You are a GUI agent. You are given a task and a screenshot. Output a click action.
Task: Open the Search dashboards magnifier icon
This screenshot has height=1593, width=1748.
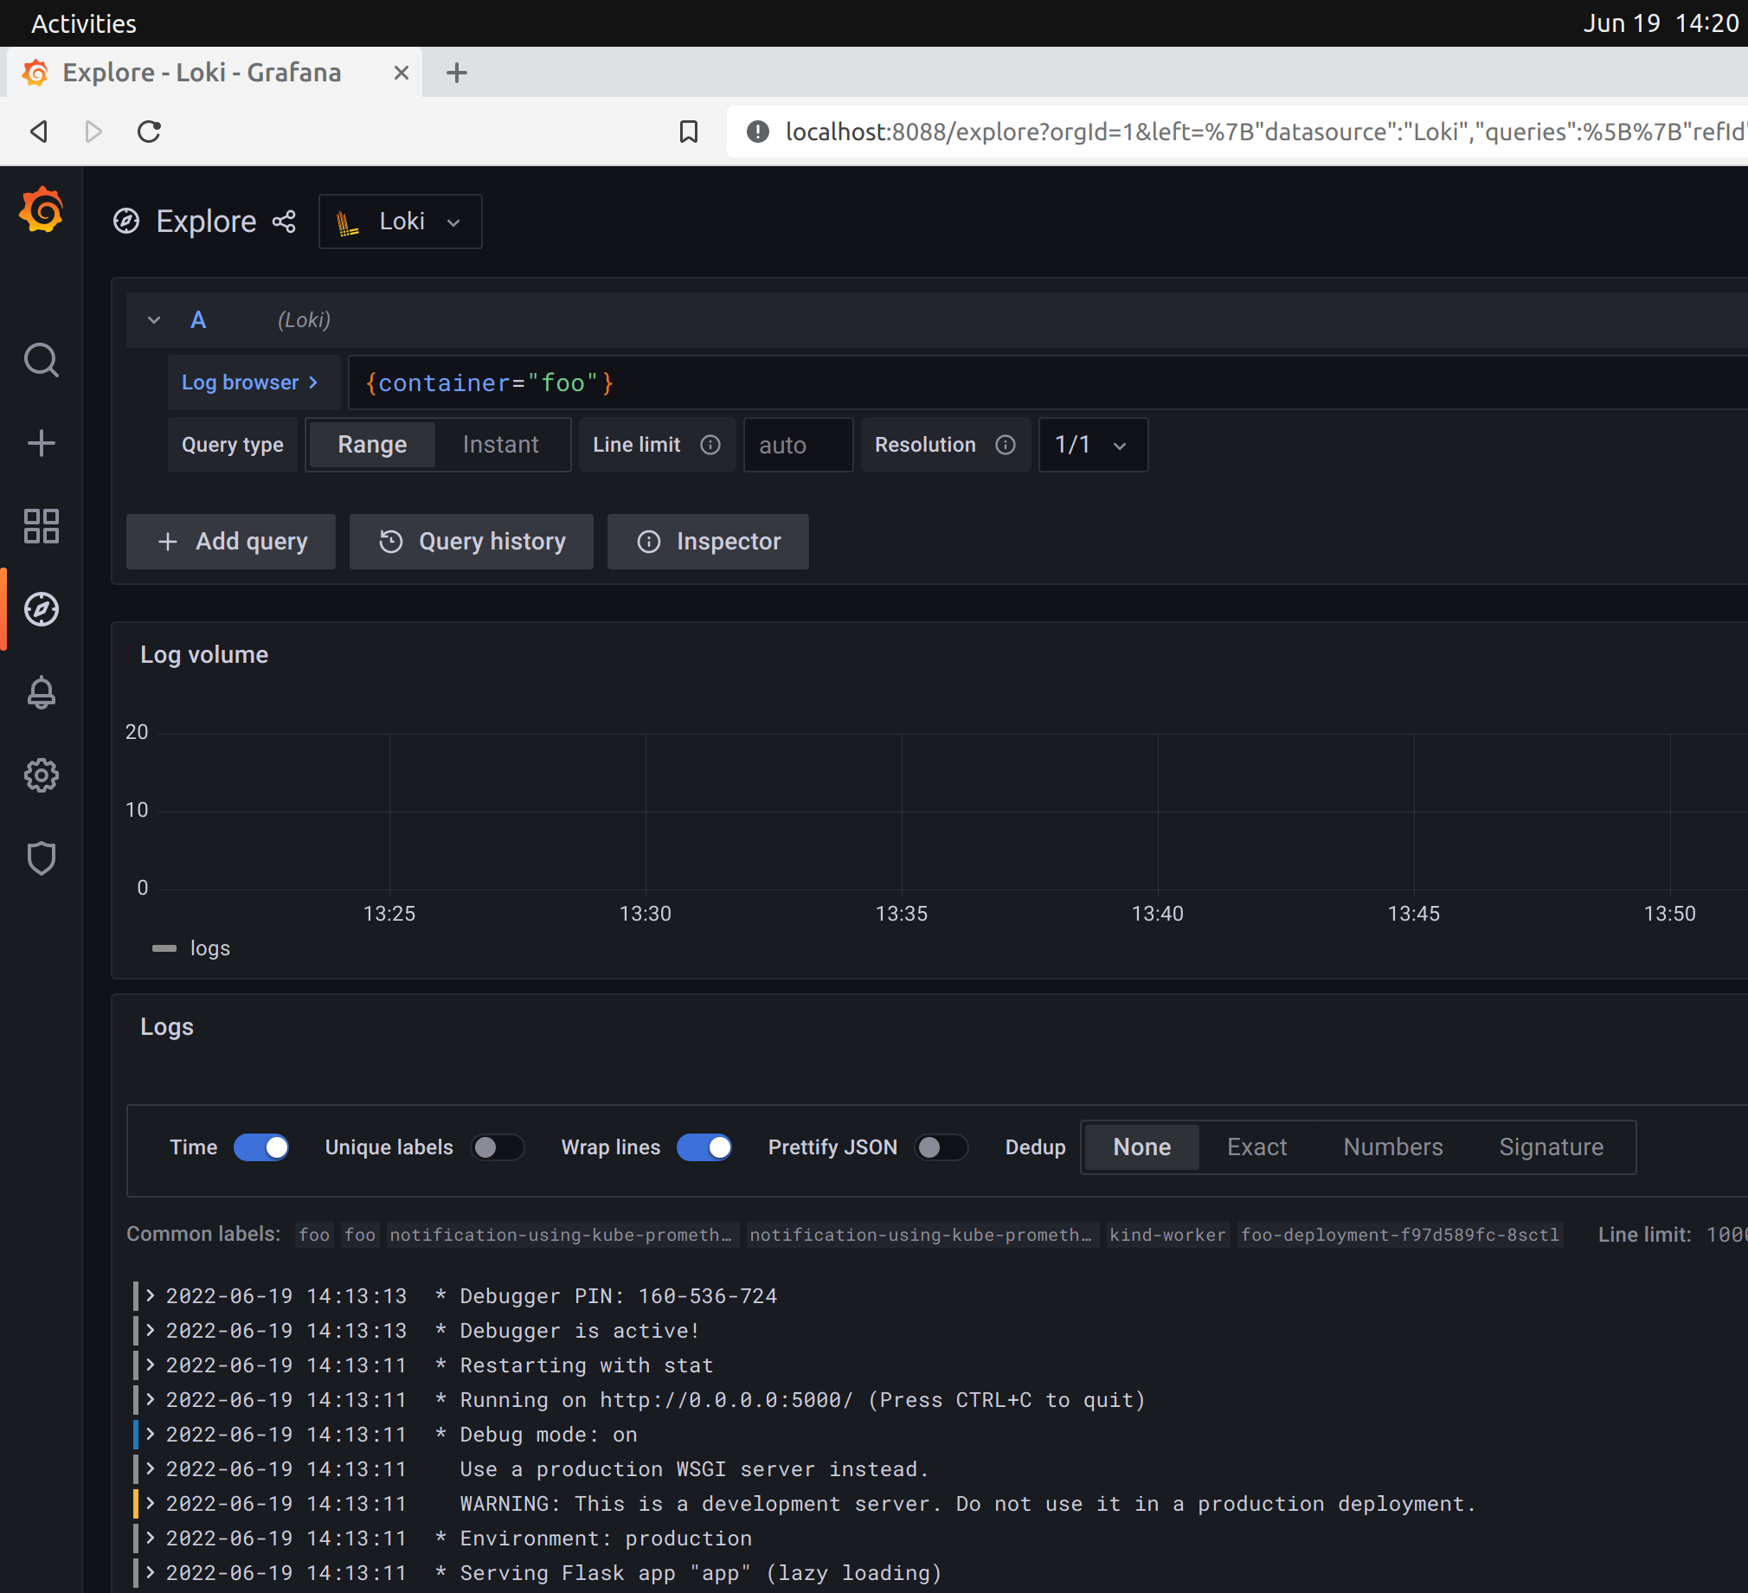pos(41,360)
